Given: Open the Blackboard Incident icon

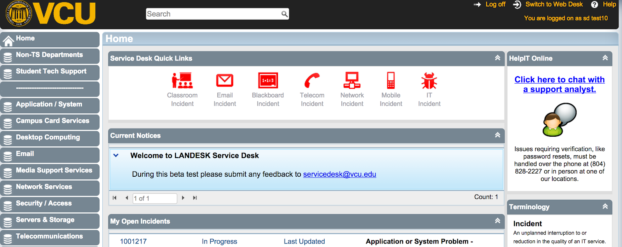Looking at the screenshot, I should click(x=268, y=80).
